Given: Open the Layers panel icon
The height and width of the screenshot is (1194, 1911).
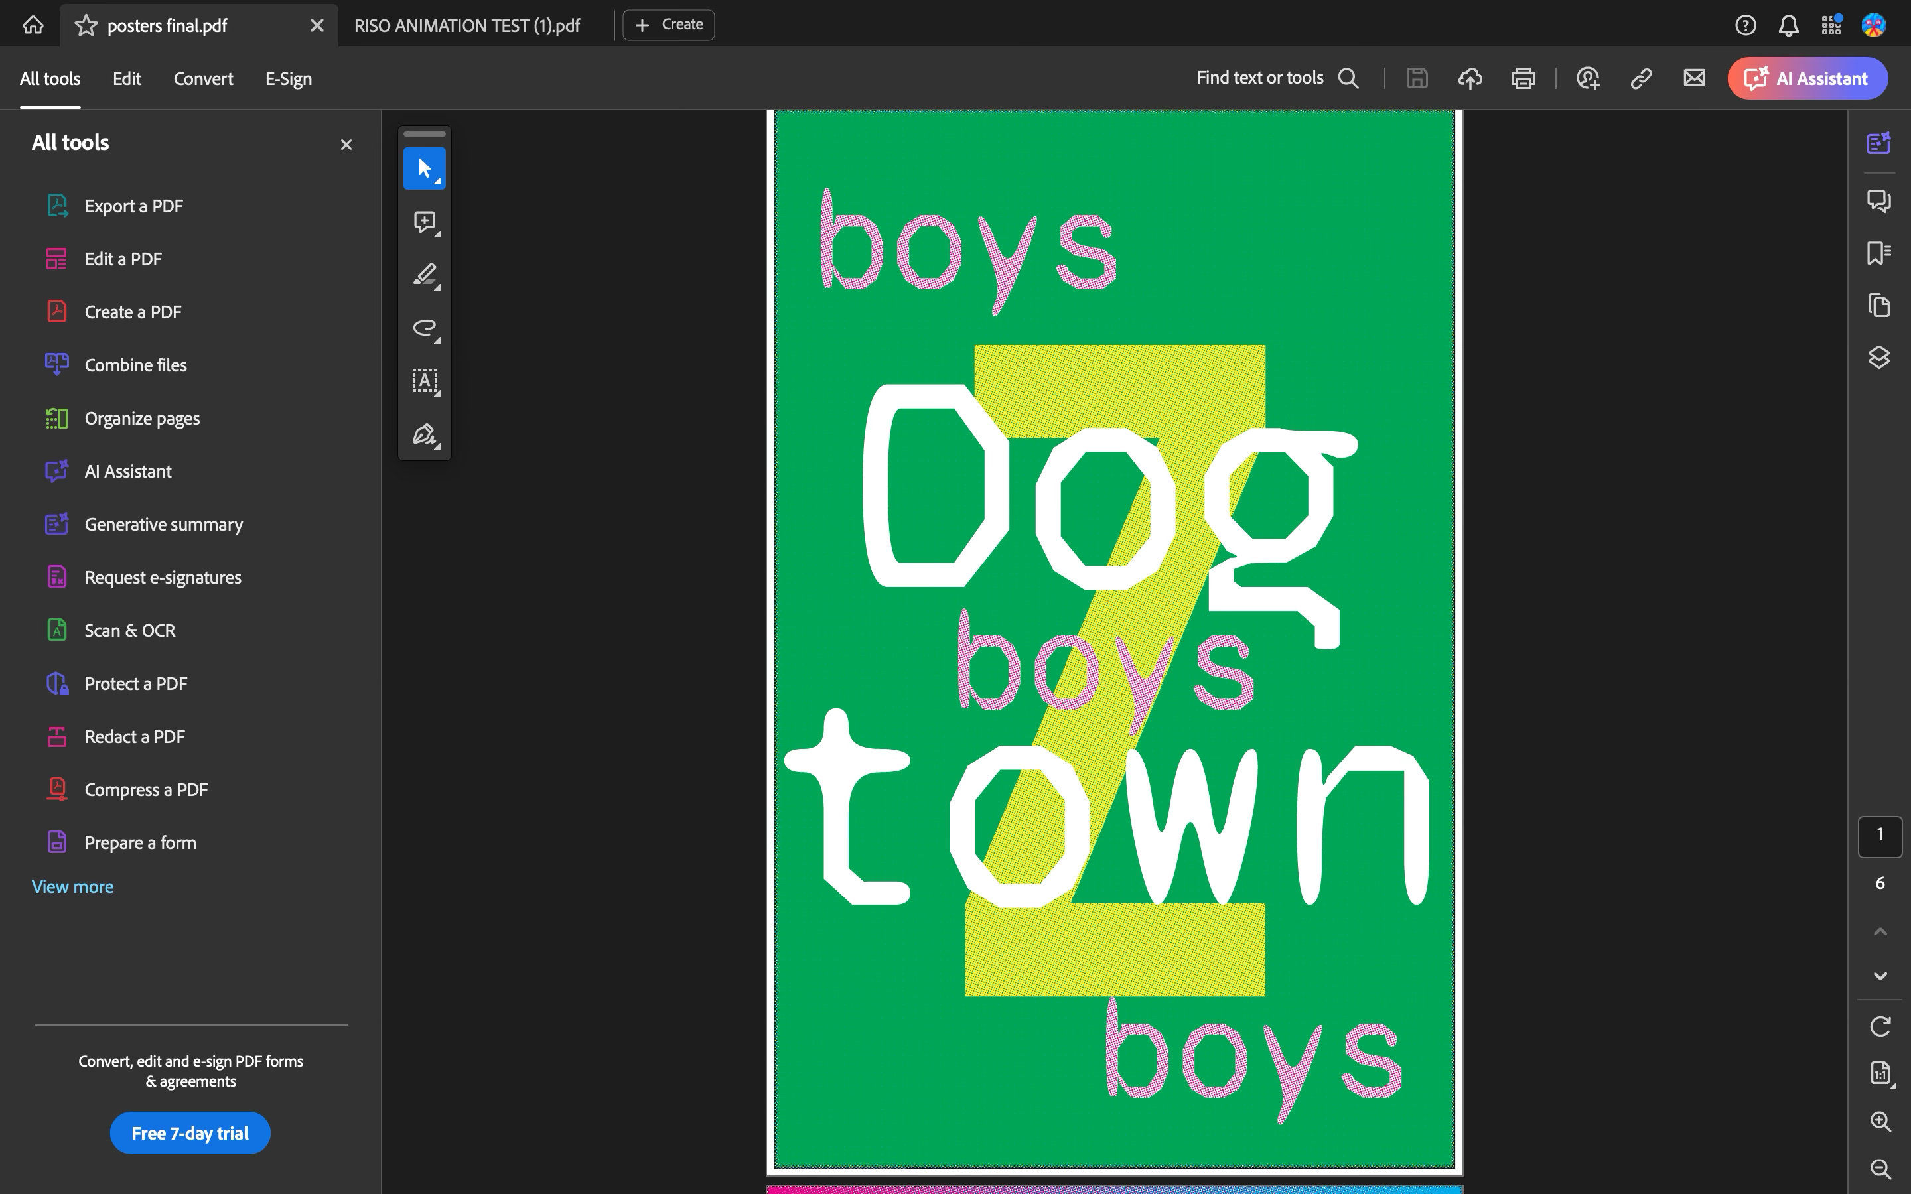Looking at the screenshot, I should 1878,358.
